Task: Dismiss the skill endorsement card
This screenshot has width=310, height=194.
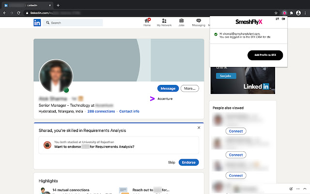Action: point(199,128)
